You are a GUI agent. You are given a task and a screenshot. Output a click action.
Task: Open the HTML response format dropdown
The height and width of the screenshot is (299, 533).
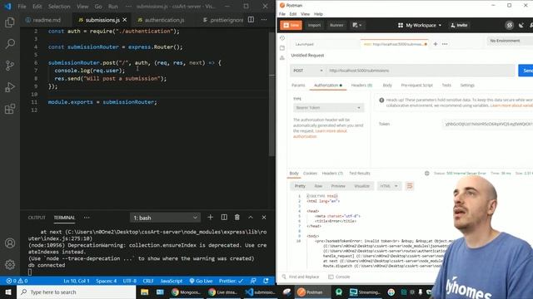click(389, 186)
